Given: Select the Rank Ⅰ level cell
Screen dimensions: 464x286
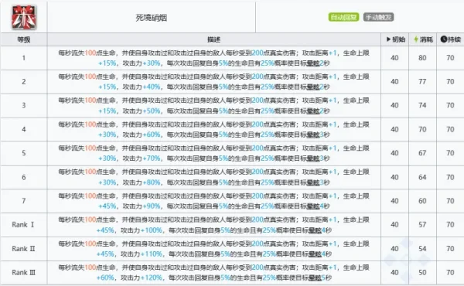Looking at the screenshot, I should coord(24,225).
